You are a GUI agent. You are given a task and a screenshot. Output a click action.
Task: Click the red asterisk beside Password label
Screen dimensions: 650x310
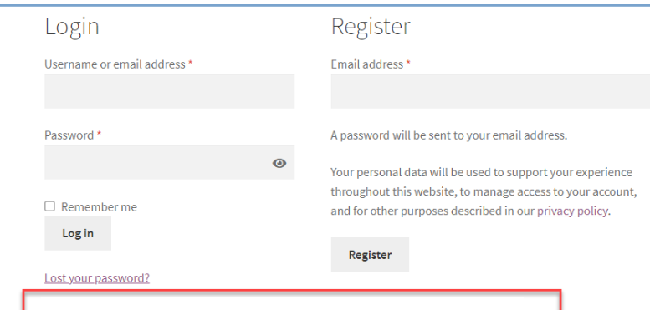click(99, 135)
